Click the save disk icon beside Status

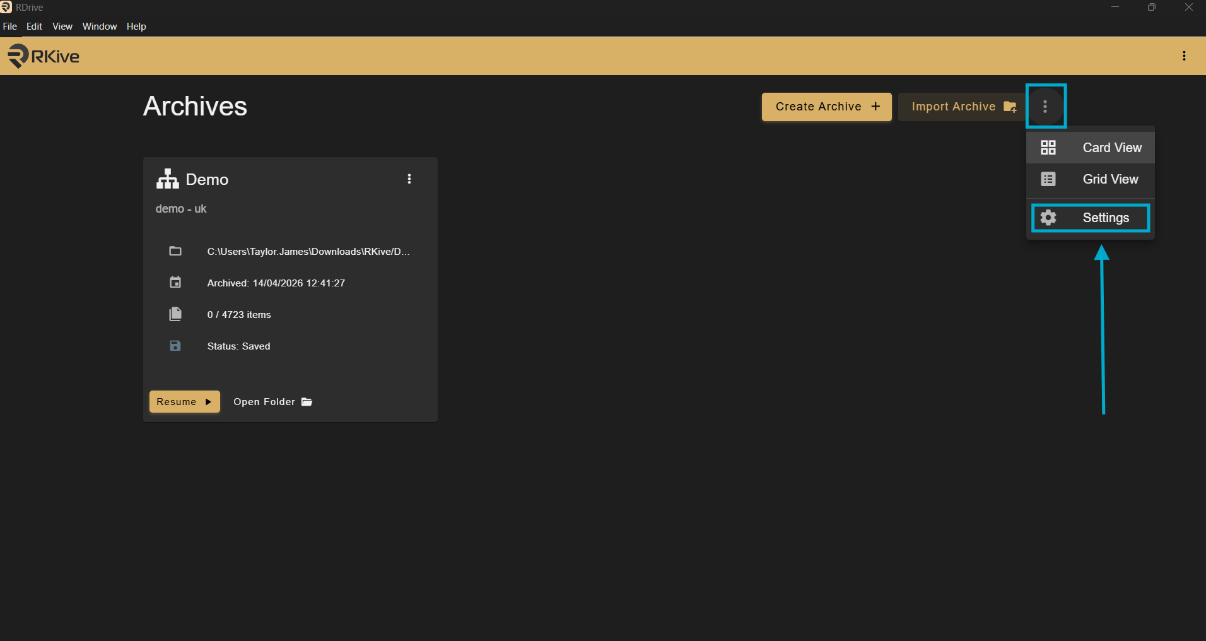(175, 346)
